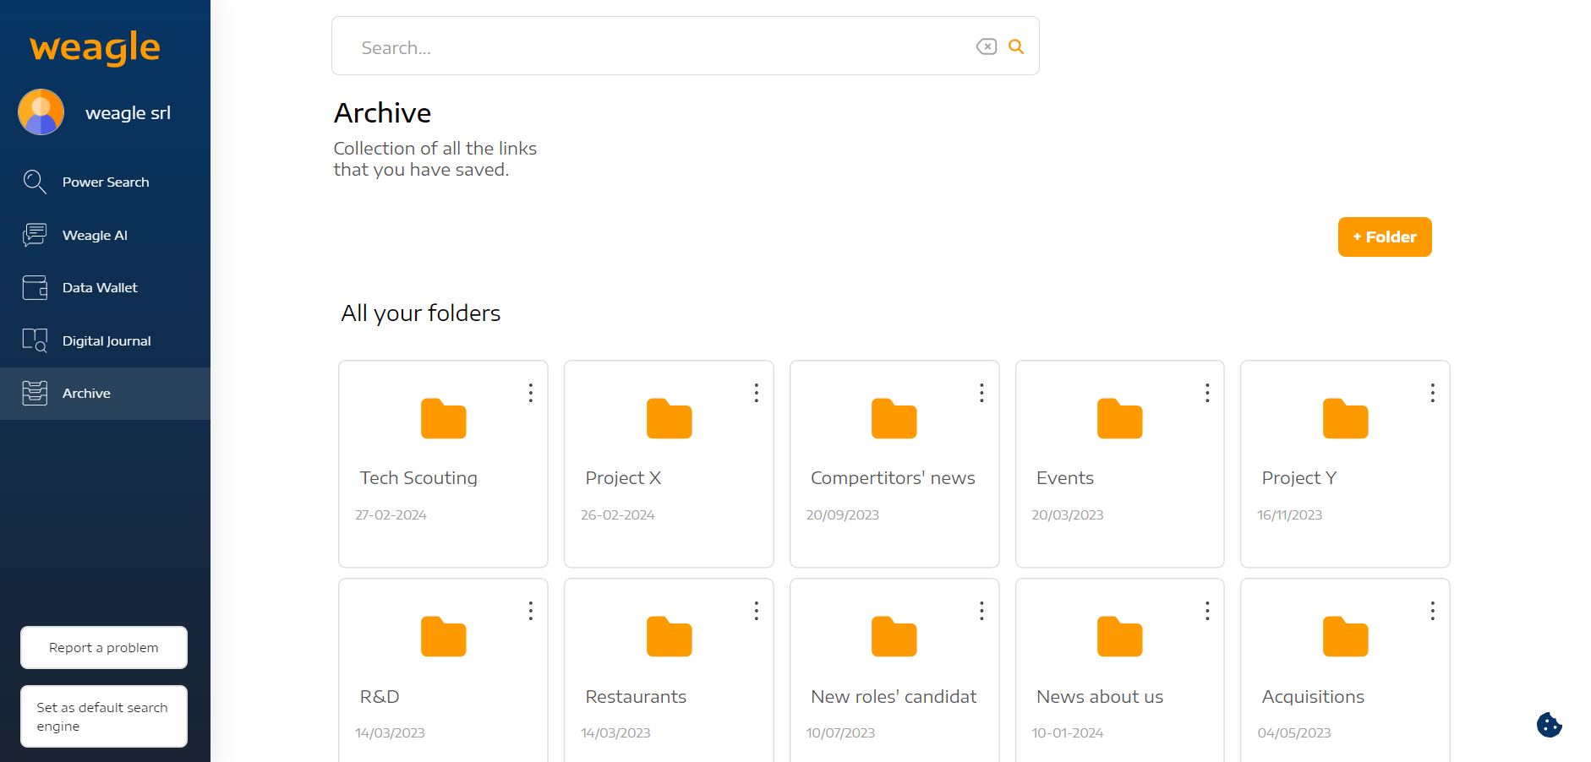This screenshot has height=762, width=1591.
Task: Set as default search engine
Action: pyautogui.click(x=104, y=716)
